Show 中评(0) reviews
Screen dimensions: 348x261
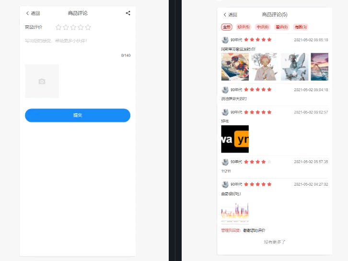pos(263,27)
